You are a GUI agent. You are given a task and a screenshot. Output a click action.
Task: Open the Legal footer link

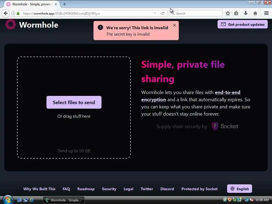(129, 189)
